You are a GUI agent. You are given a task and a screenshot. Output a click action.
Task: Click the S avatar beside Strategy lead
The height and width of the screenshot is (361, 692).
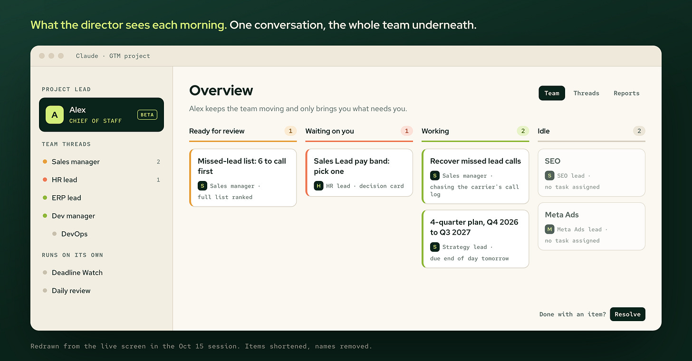point(434,247)
